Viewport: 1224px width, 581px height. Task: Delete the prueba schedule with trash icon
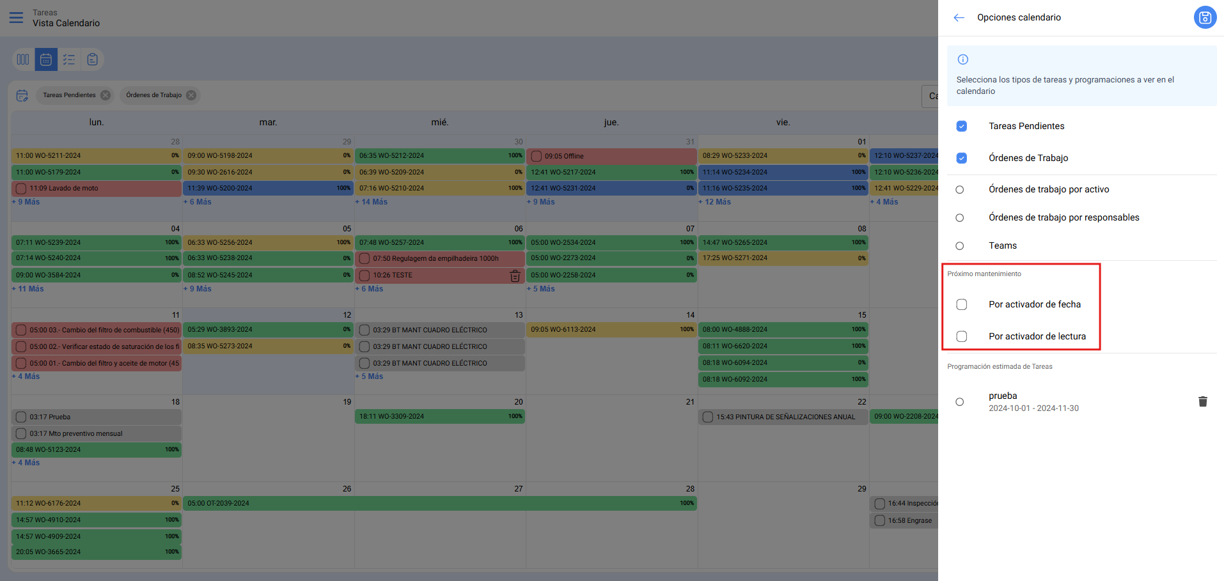1202,401
